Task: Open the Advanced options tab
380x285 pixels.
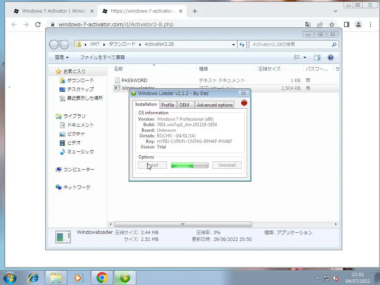Action: tap(215, 105)
